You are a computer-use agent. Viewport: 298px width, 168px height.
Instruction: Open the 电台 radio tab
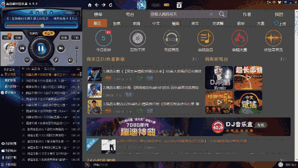(130, 14)
